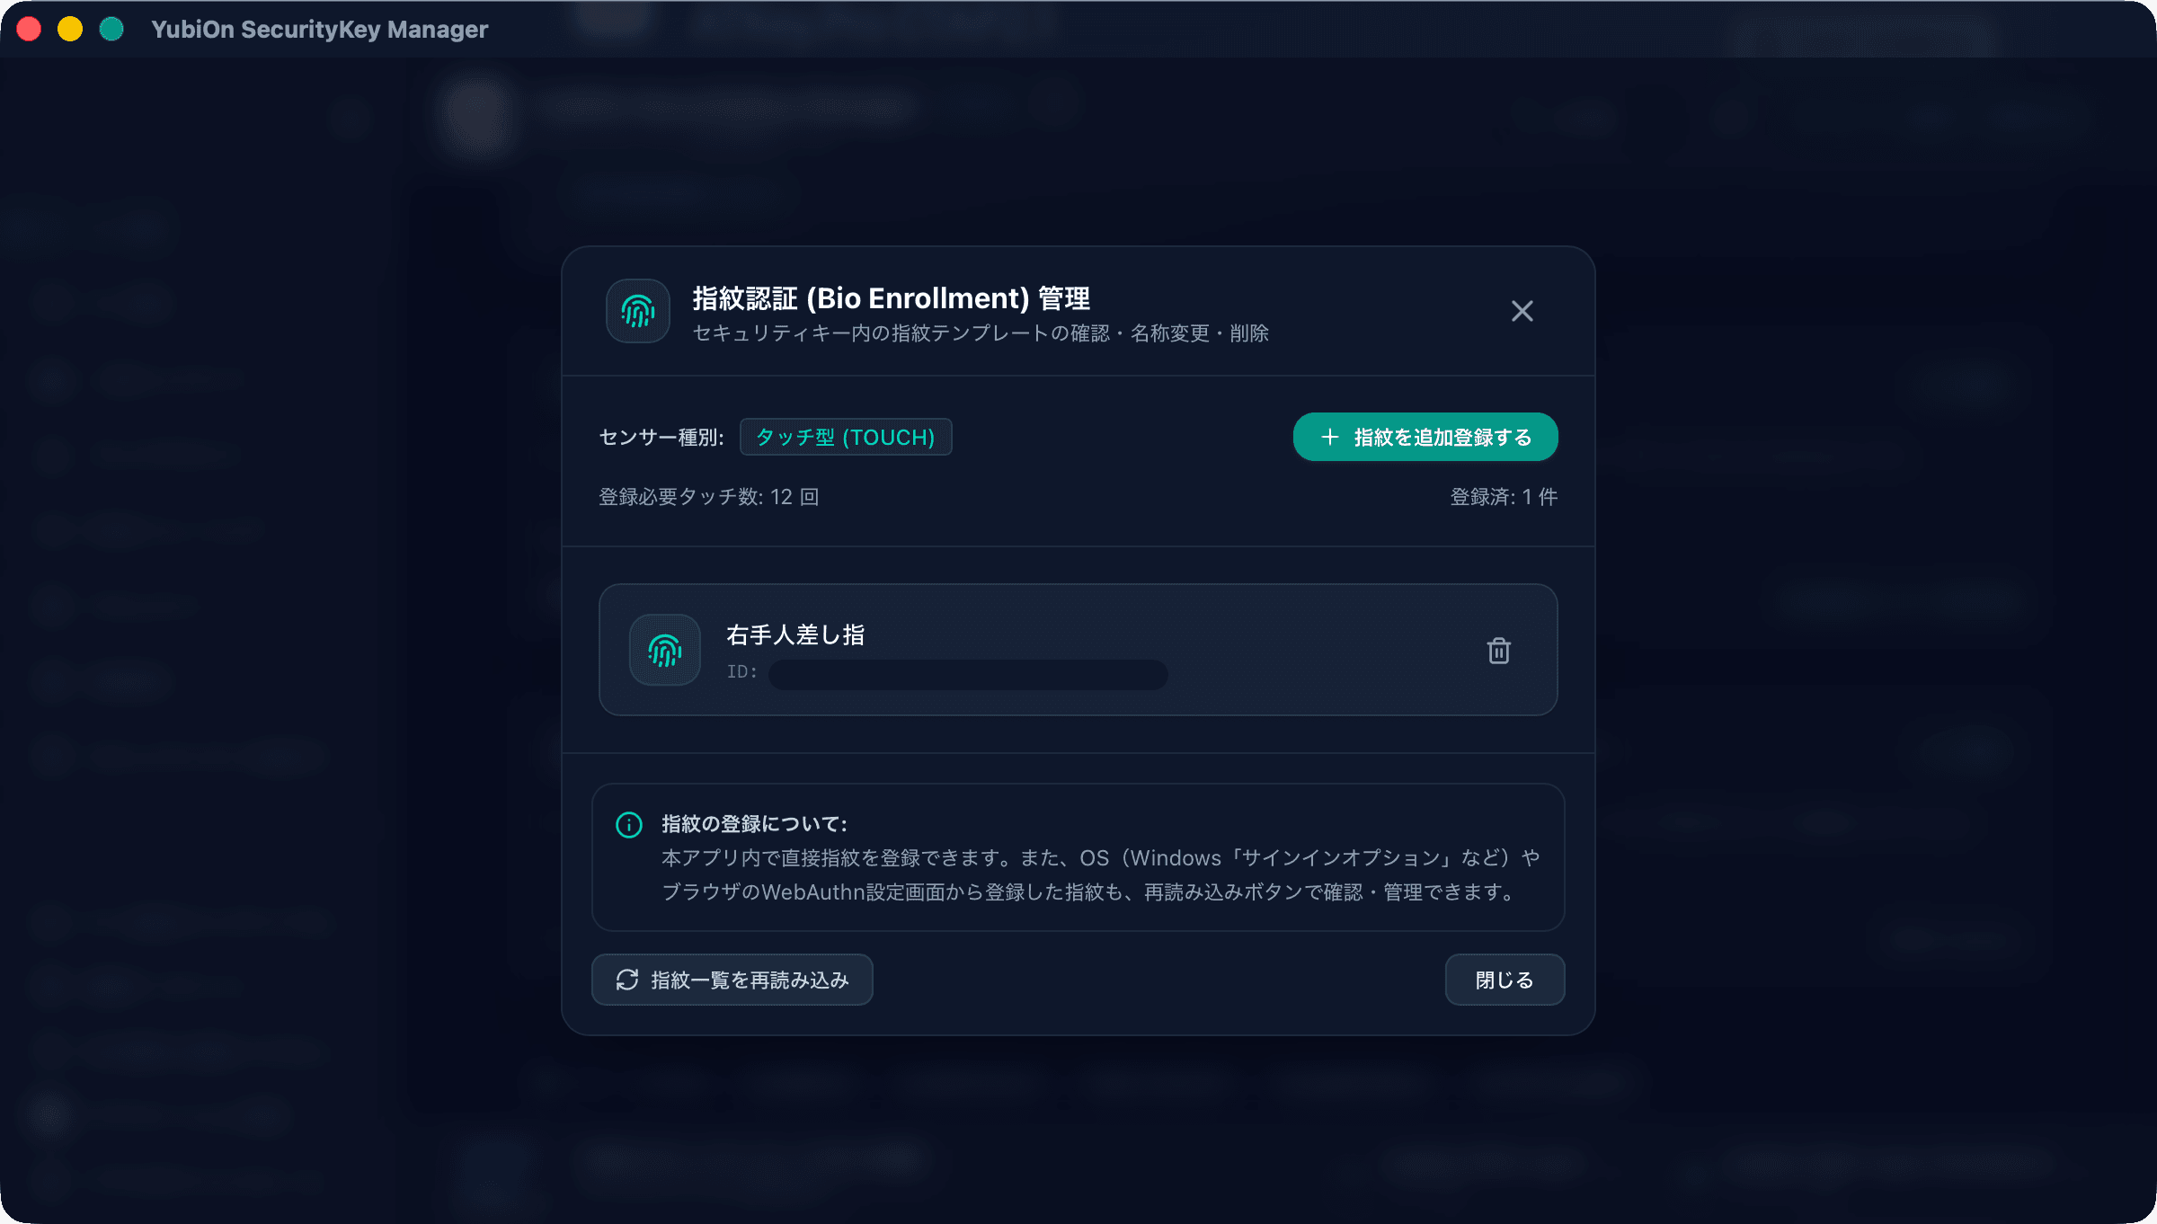Click 指紋を追加登録する button
This screenshot has height=1224, width=2157.
tap(1425, 437)
